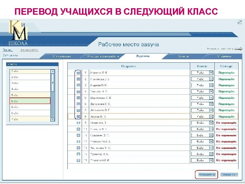
Task: Uncheck the checkbox for row 3, Андреев П. М.
Action: pyautogui.click(x=79, y=85)
